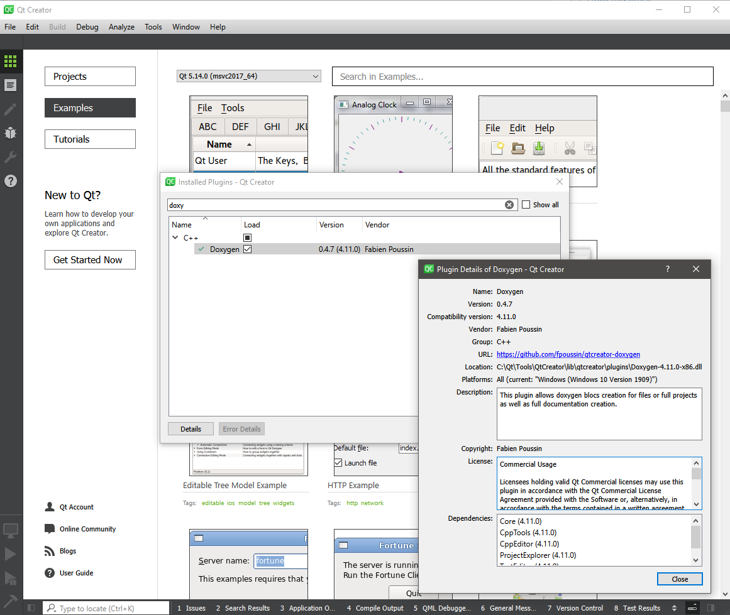The image size is (730, 615).
Task: Uncheck Launch file in HTTP Example
Action: point(338,464)
